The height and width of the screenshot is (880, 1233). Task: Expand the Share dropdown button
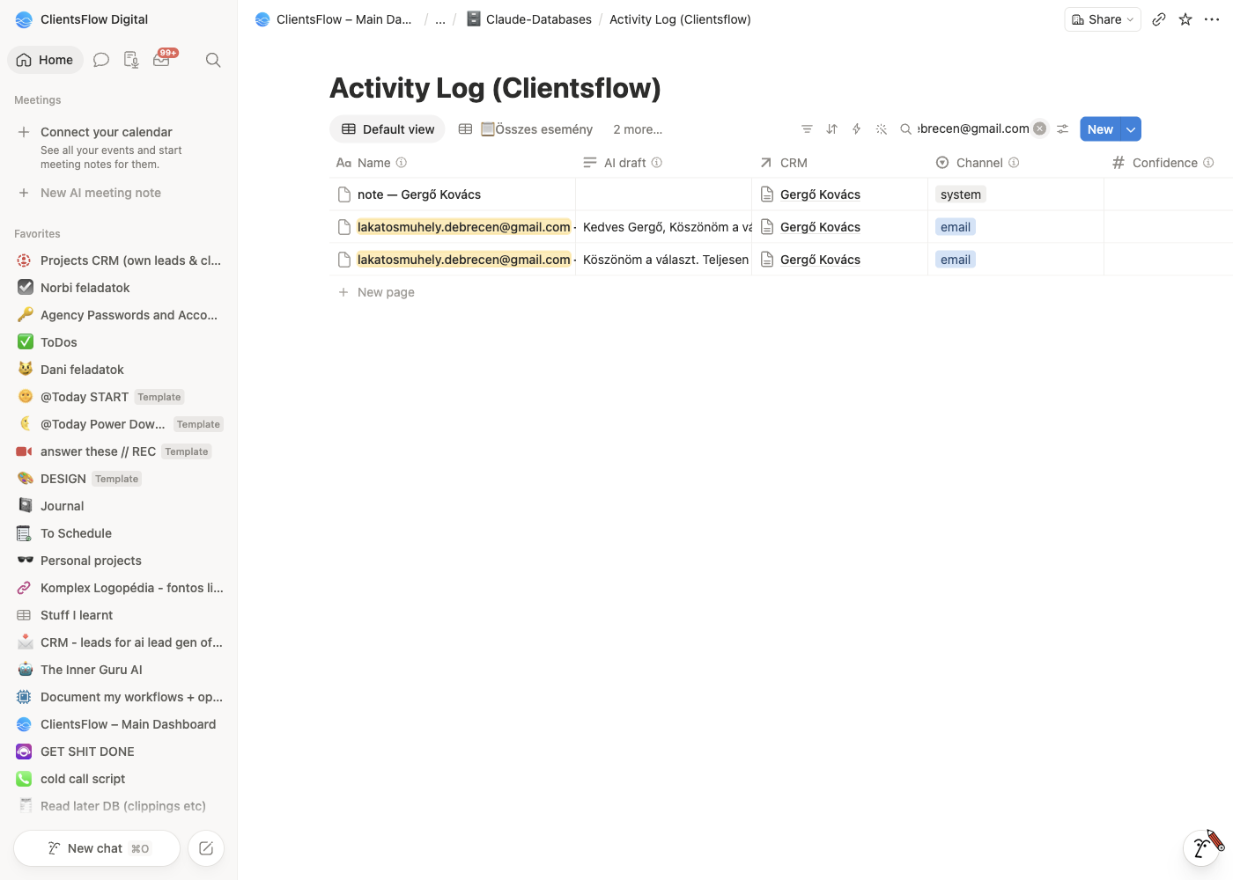click(1103, 19)
